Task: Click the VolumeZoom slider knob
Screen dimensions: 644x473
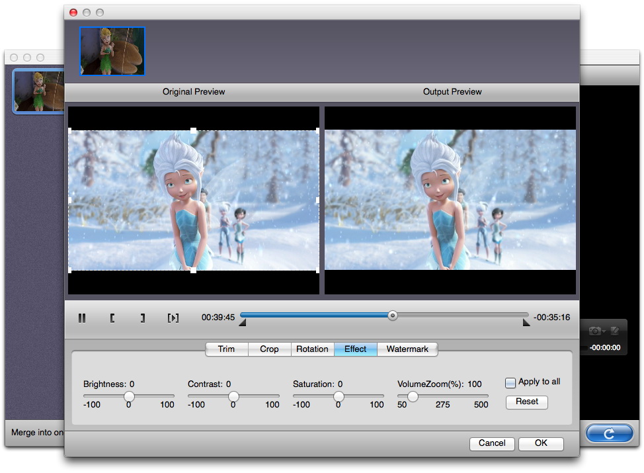Action: [x=413, y=396]
